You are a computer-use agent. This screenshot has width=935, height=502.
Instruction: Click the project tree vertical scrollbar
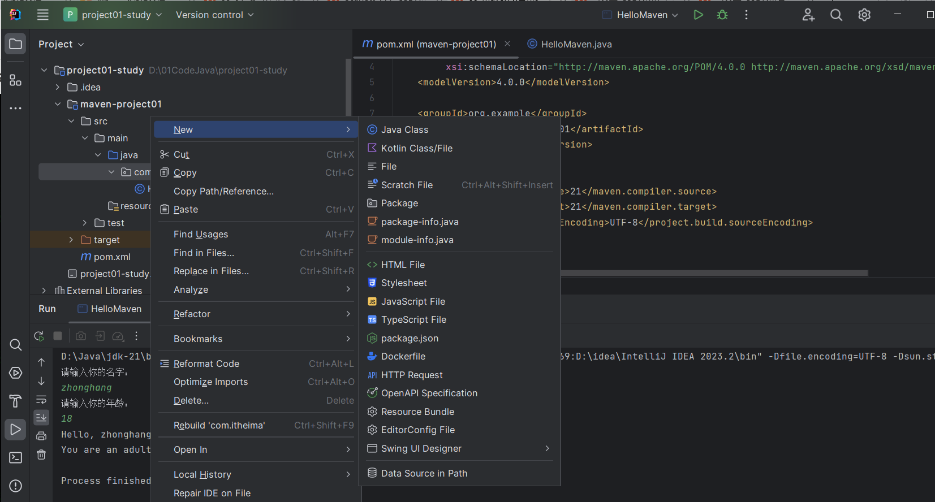click(348, 88)
